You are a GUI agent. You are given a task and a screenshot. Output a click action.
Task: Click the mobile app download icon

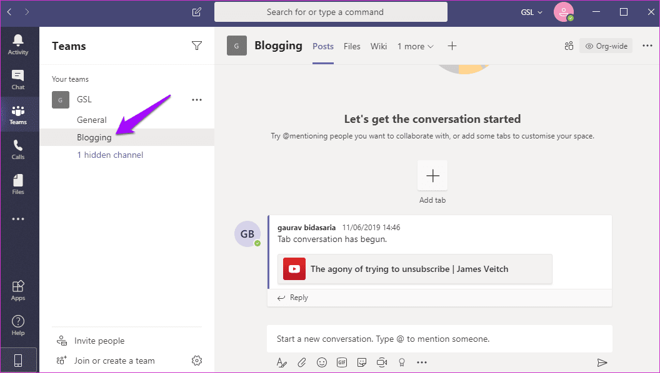(18, 360)
